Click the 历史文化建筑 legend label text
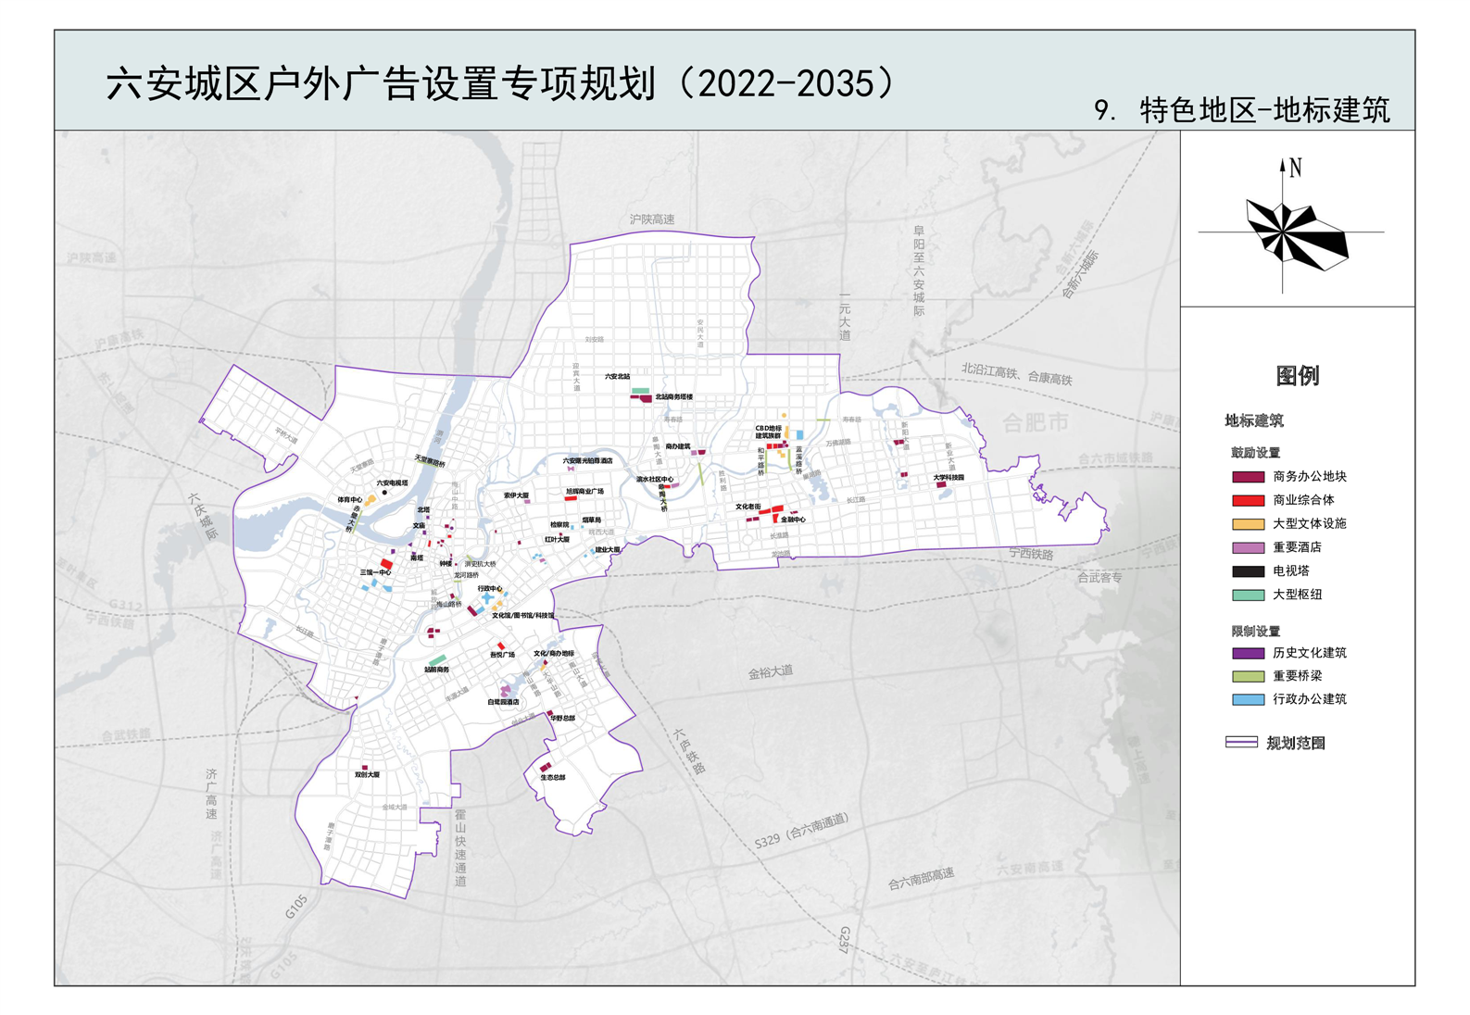This screenshot has height=1015, width=1470. click(1309, 653)
